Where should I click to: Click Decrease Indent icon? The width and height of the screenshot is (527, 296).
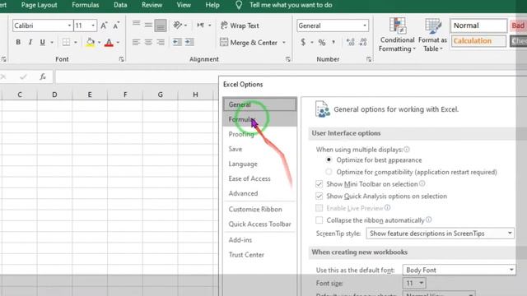177,42
